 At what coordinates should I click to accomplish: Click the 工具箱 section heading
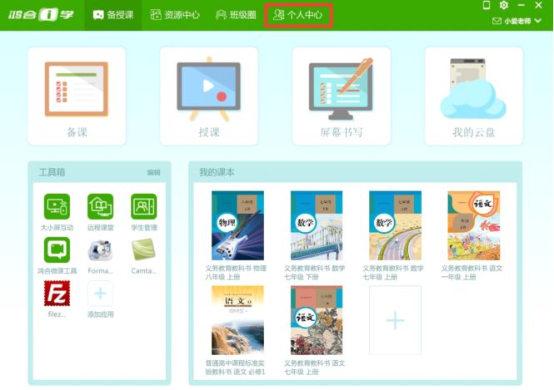tap(52, 172)
